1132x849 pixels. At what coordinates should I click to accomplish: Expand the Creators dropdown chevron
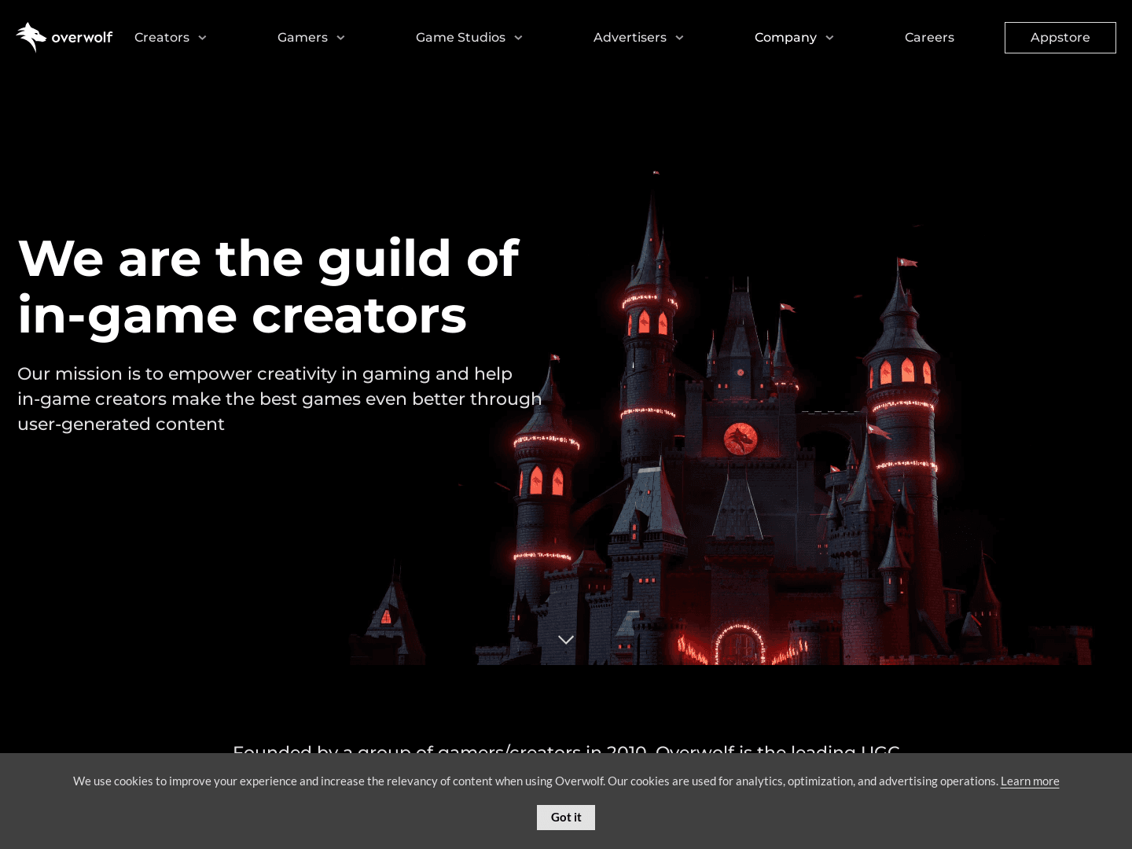pyautogui.click(x=202, y=38)
